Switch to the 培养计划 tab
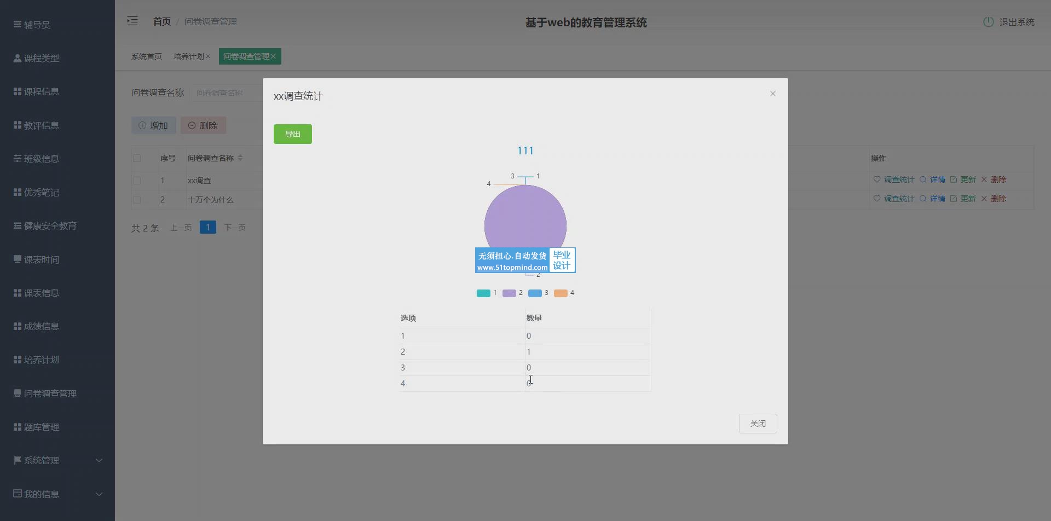The height and width of the screenshot is (521, 1051). [189, 56]
